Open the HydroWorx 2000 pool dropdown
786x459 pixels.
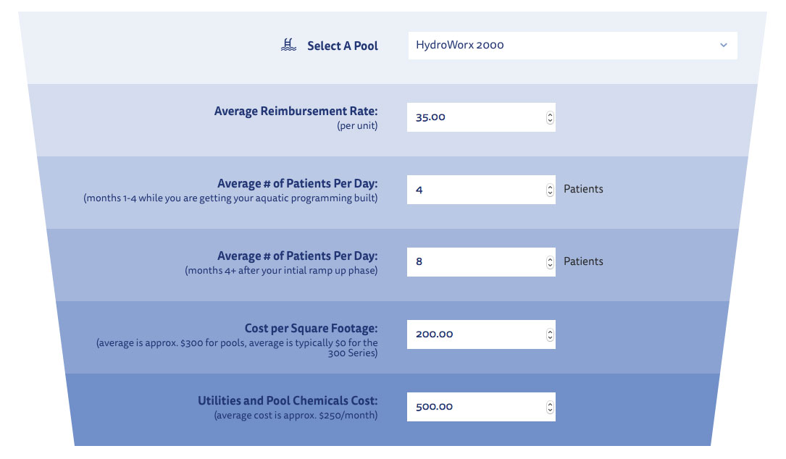565,45
